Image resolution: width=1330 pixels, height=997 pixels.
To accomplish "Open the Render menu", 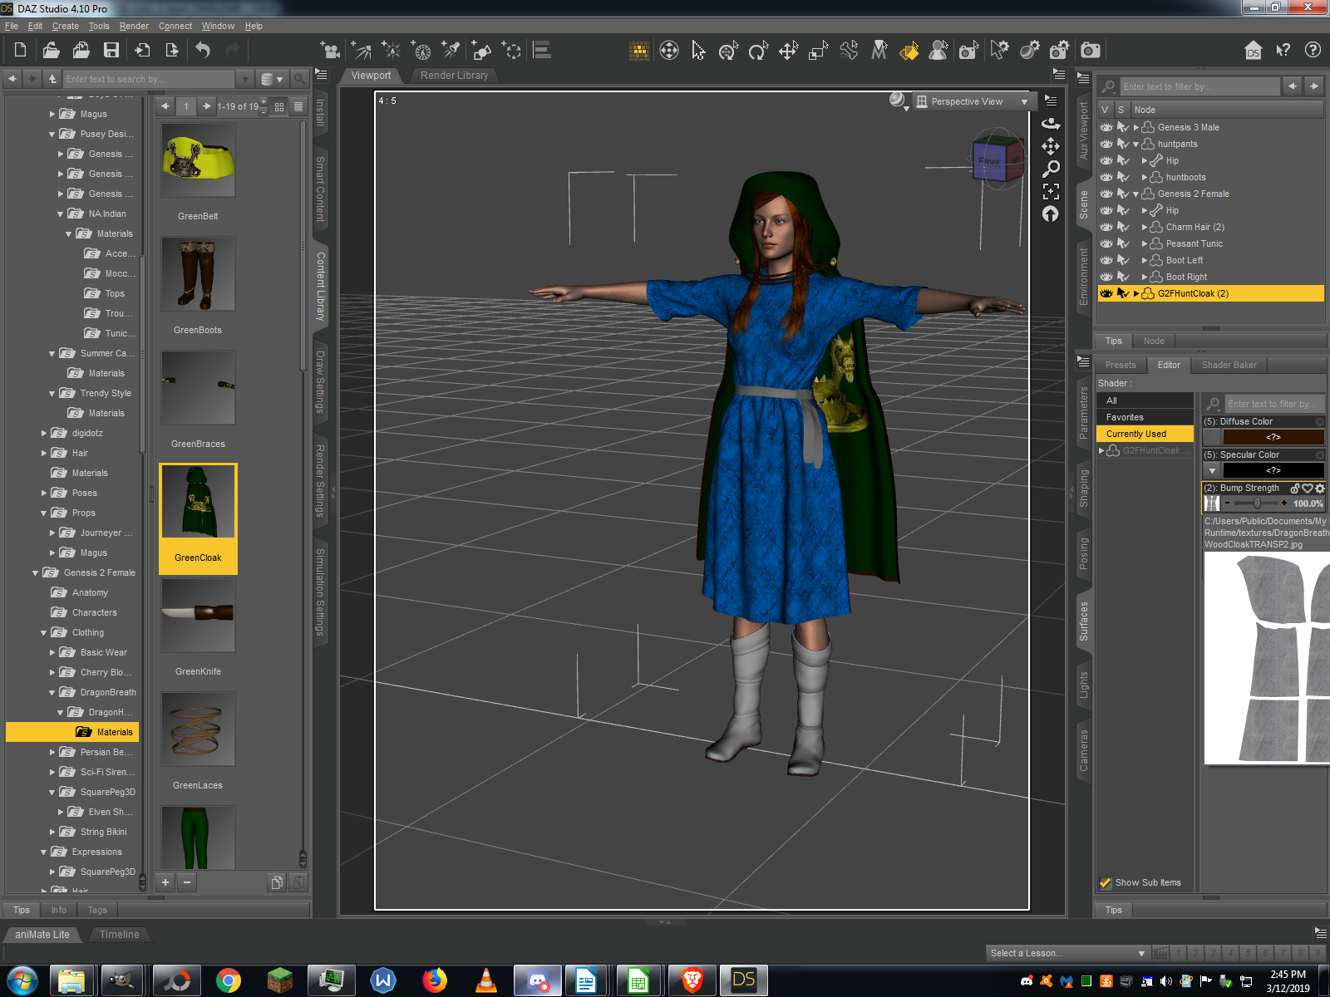I will [x=134, y=26].
